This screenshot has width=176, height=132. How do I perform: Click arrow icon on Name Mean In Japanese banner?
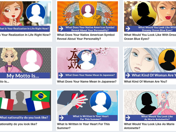click(61, 75)
